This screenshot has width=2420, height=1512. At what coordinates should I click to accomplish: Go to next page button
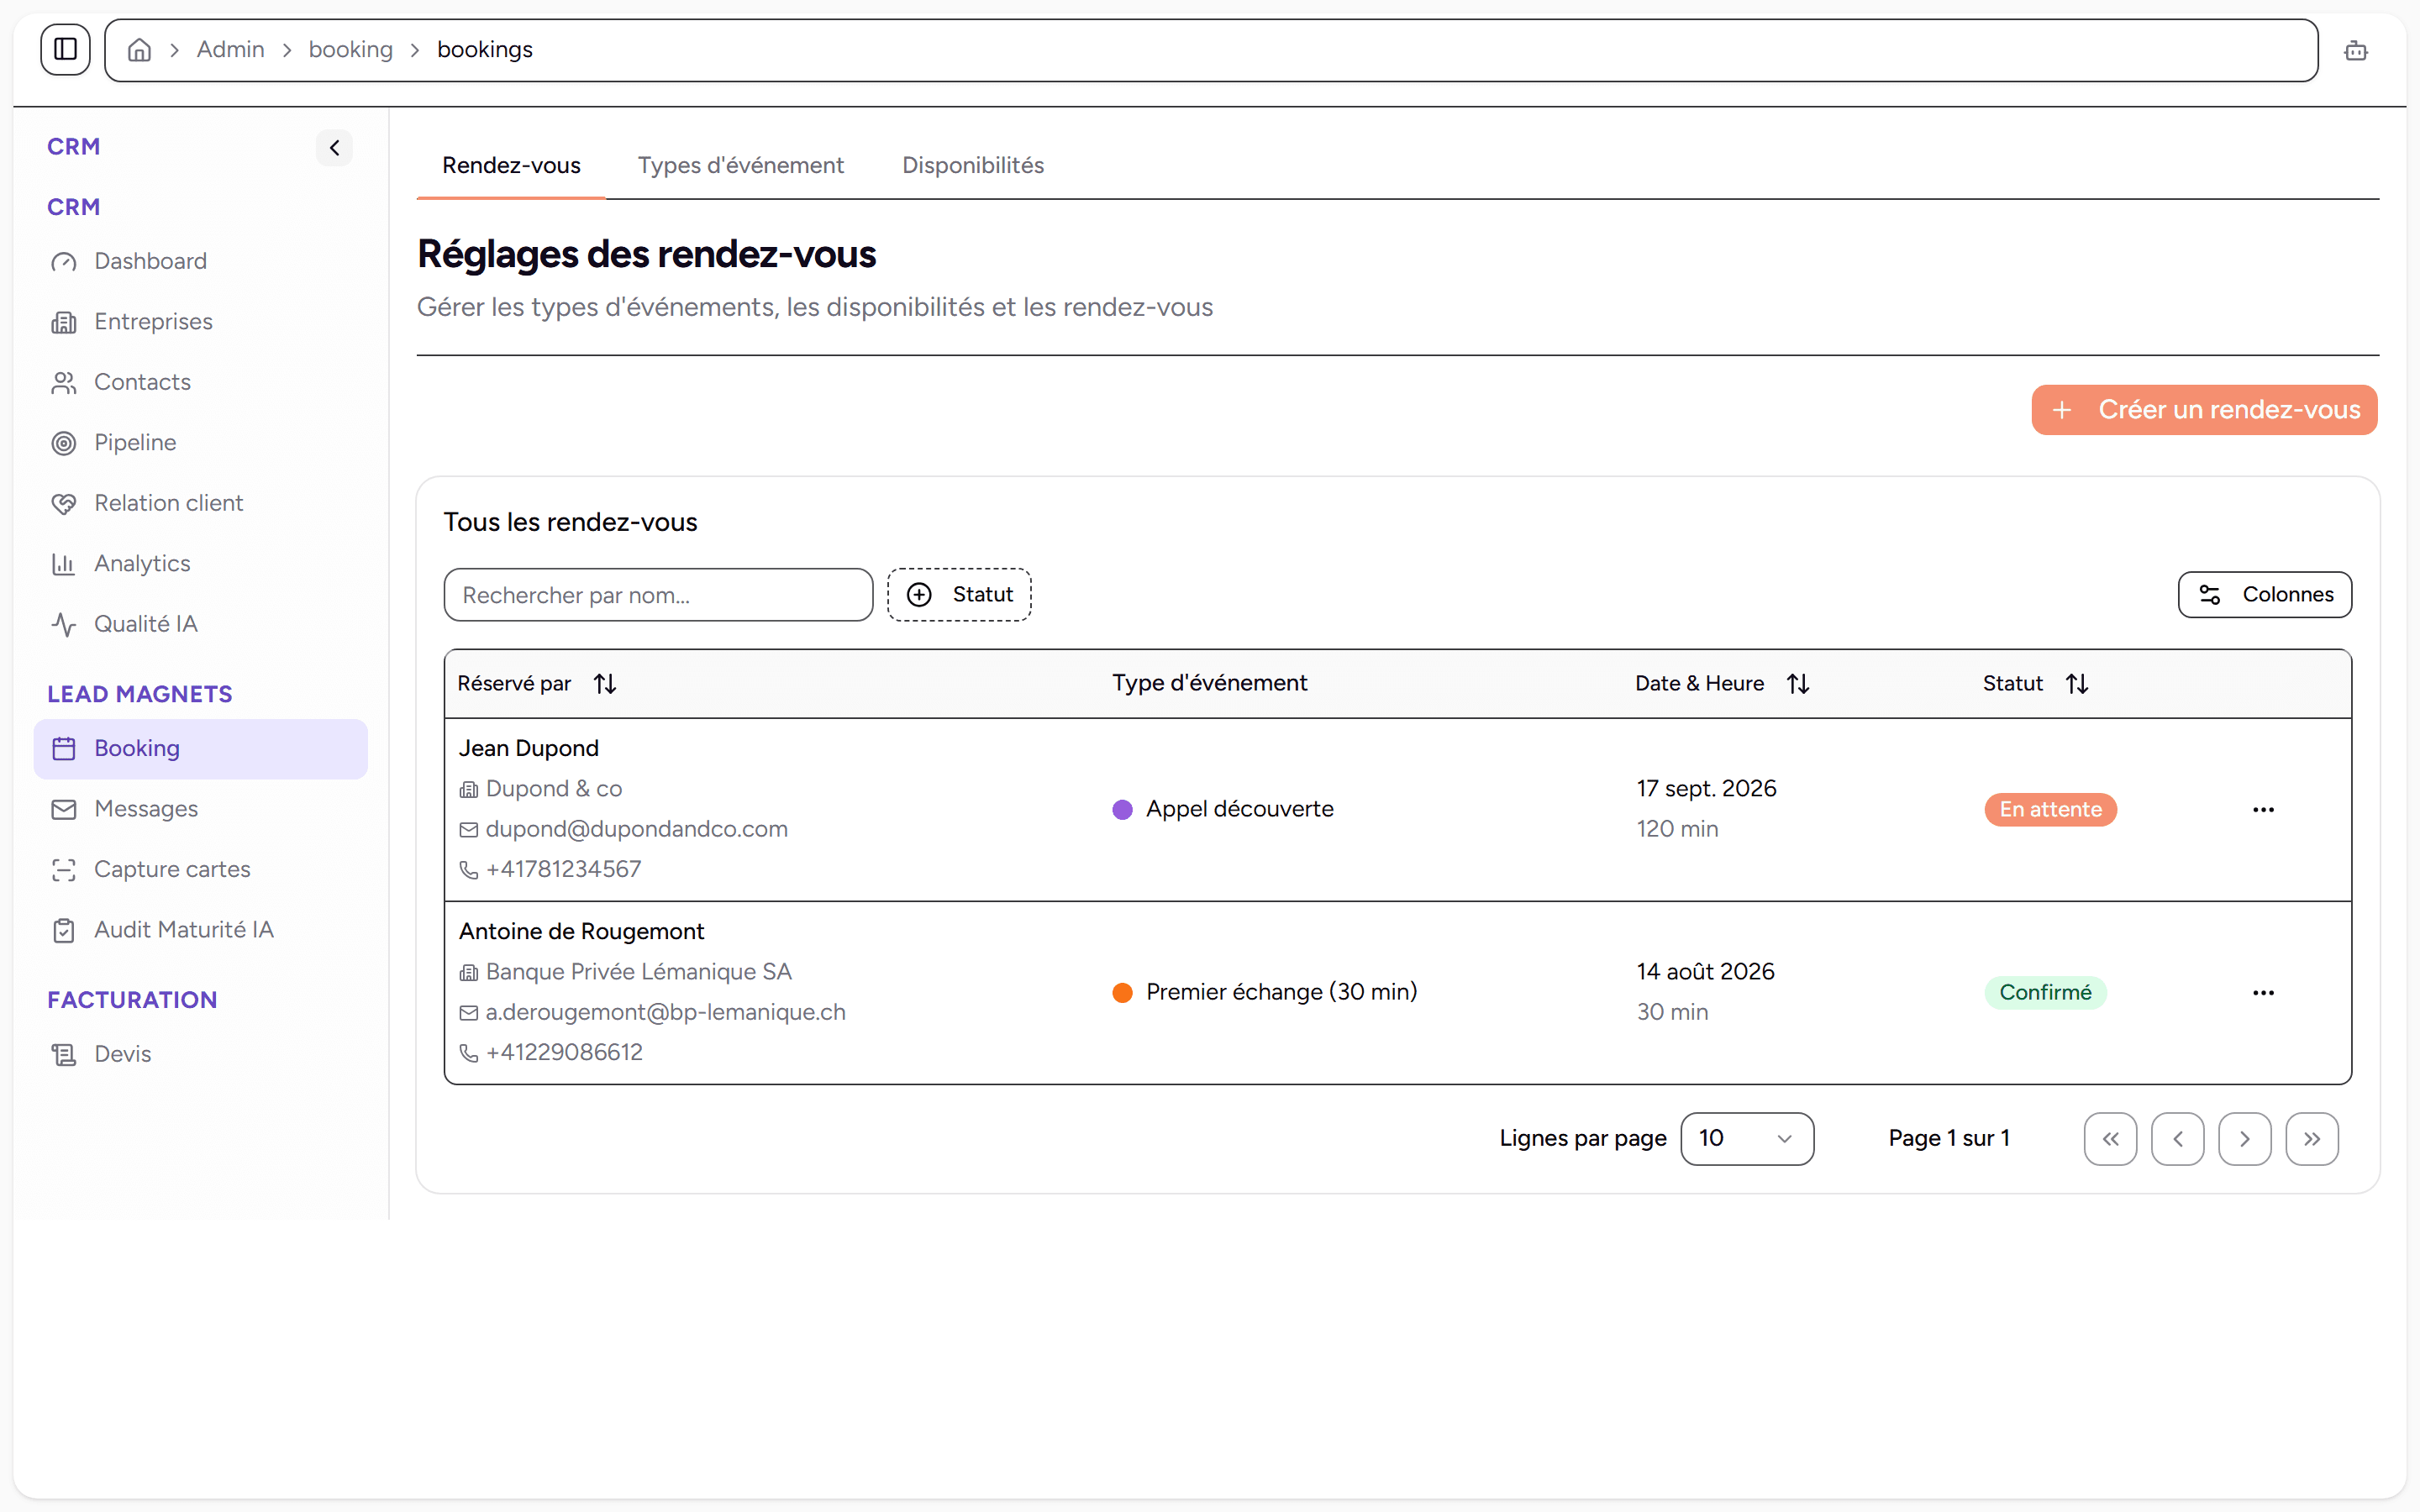2244,1139
